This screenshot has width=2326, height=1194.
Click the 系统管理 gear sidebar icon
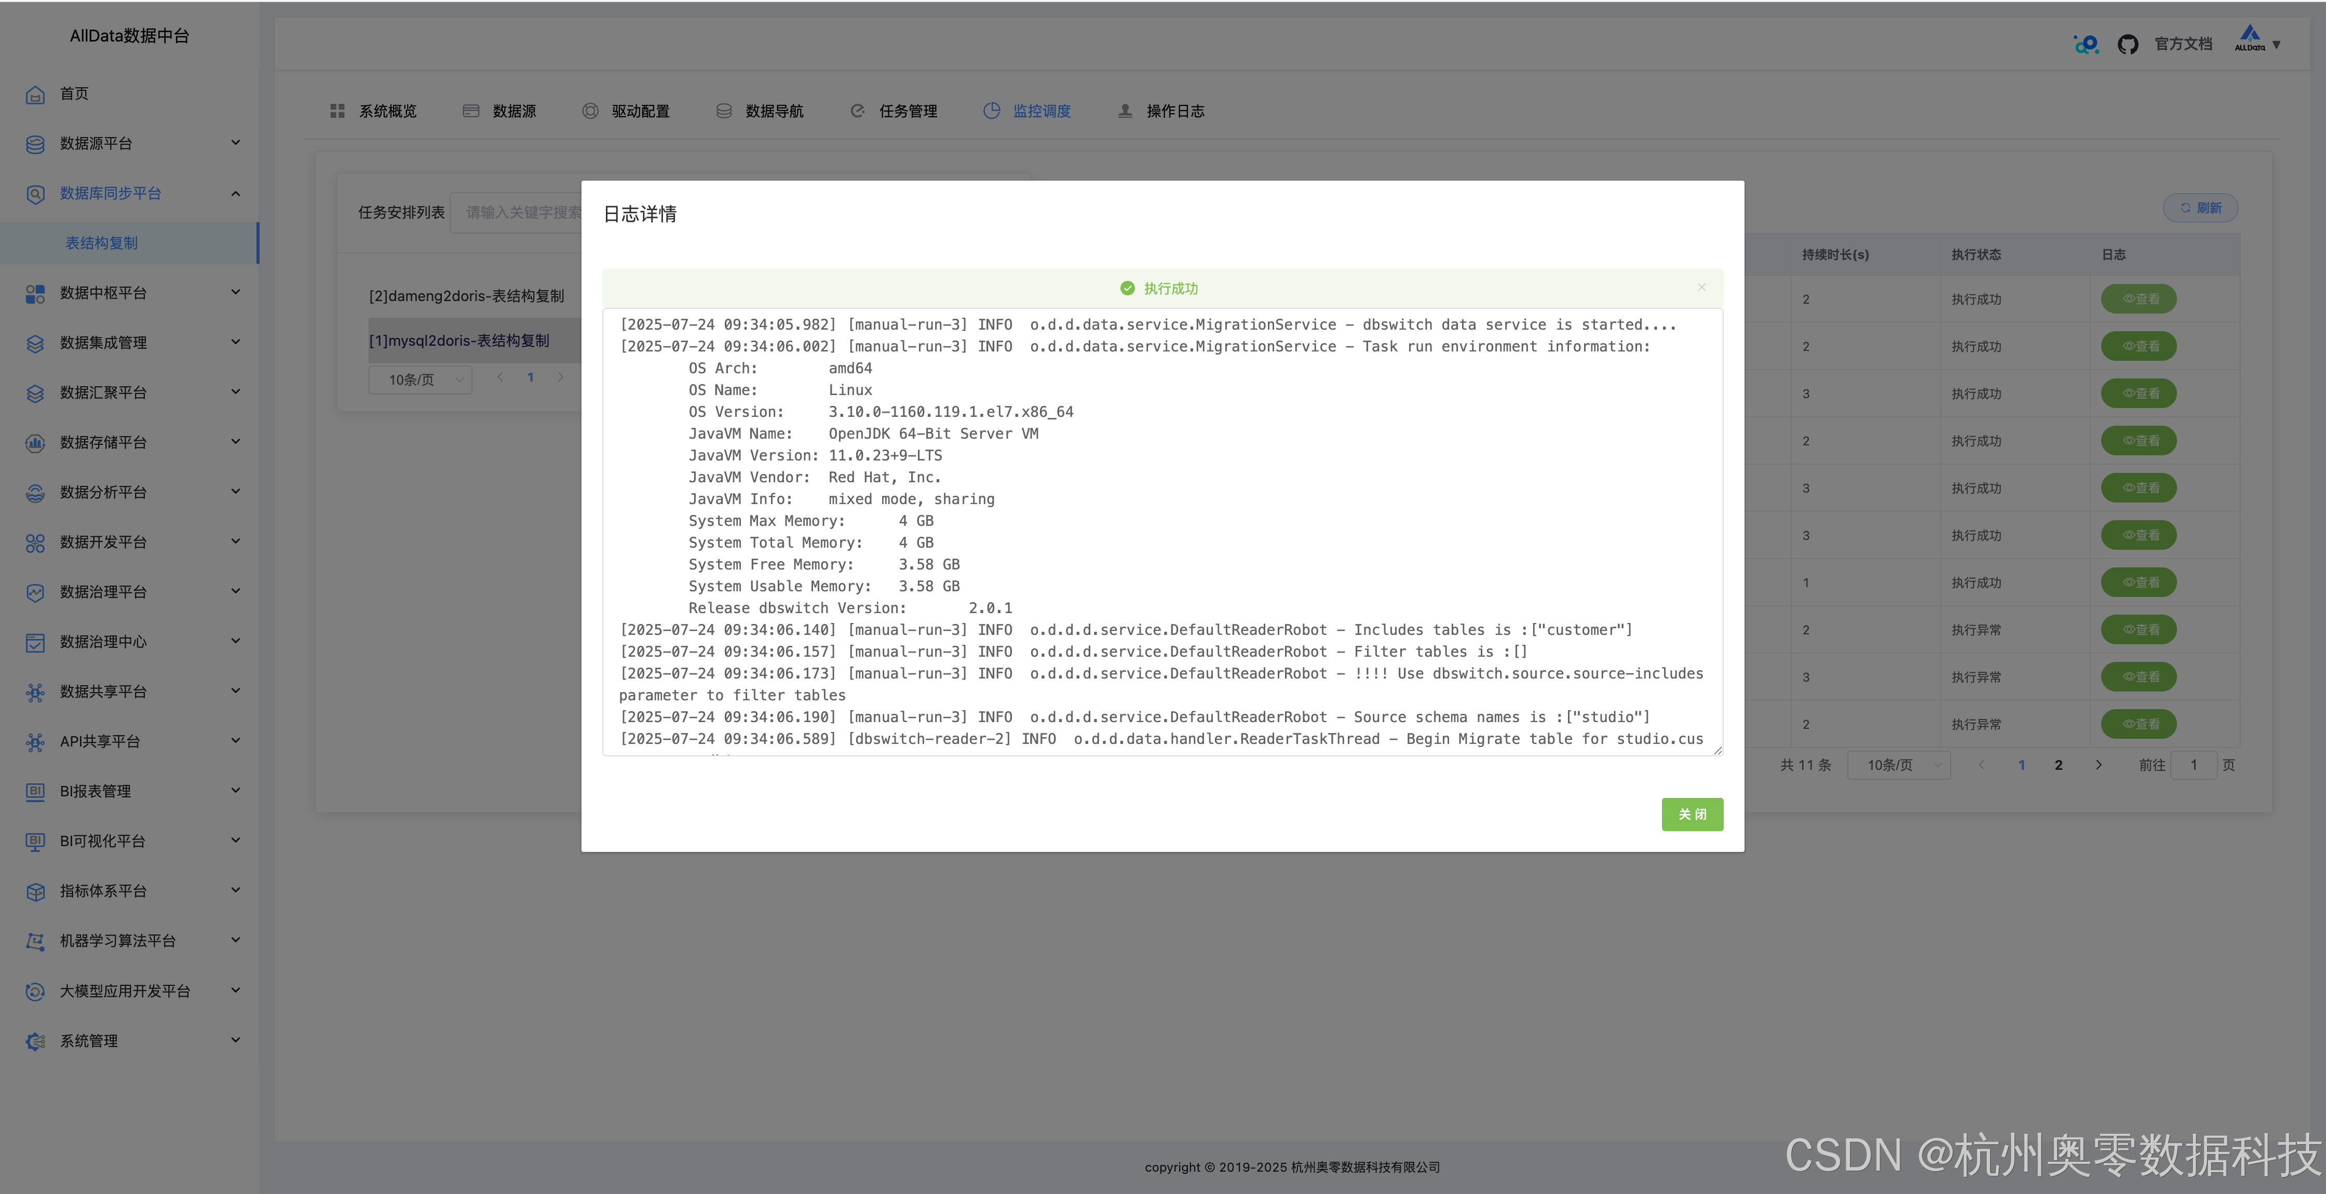[x=35, y=1041]
